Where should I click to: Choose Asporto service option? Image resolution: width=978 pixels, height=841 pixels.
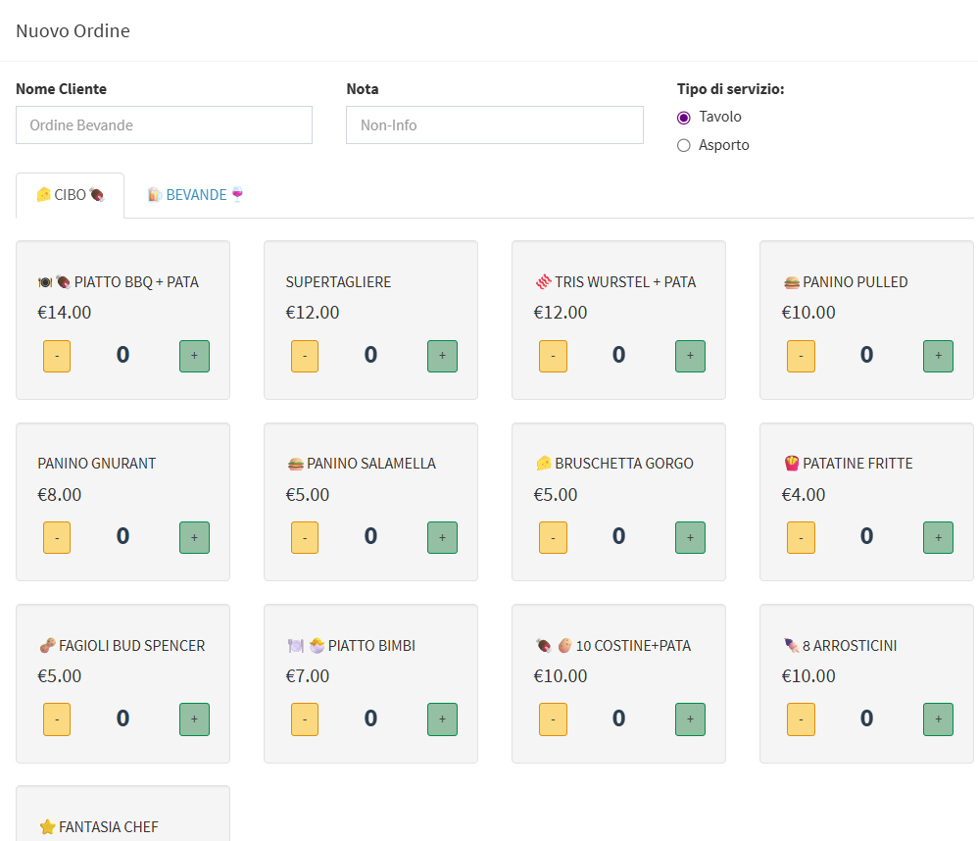point(684,146)
